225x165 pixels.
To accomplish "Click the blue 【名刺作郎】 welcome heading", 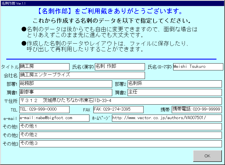I will pyautogui.click(x=110, y=11).
